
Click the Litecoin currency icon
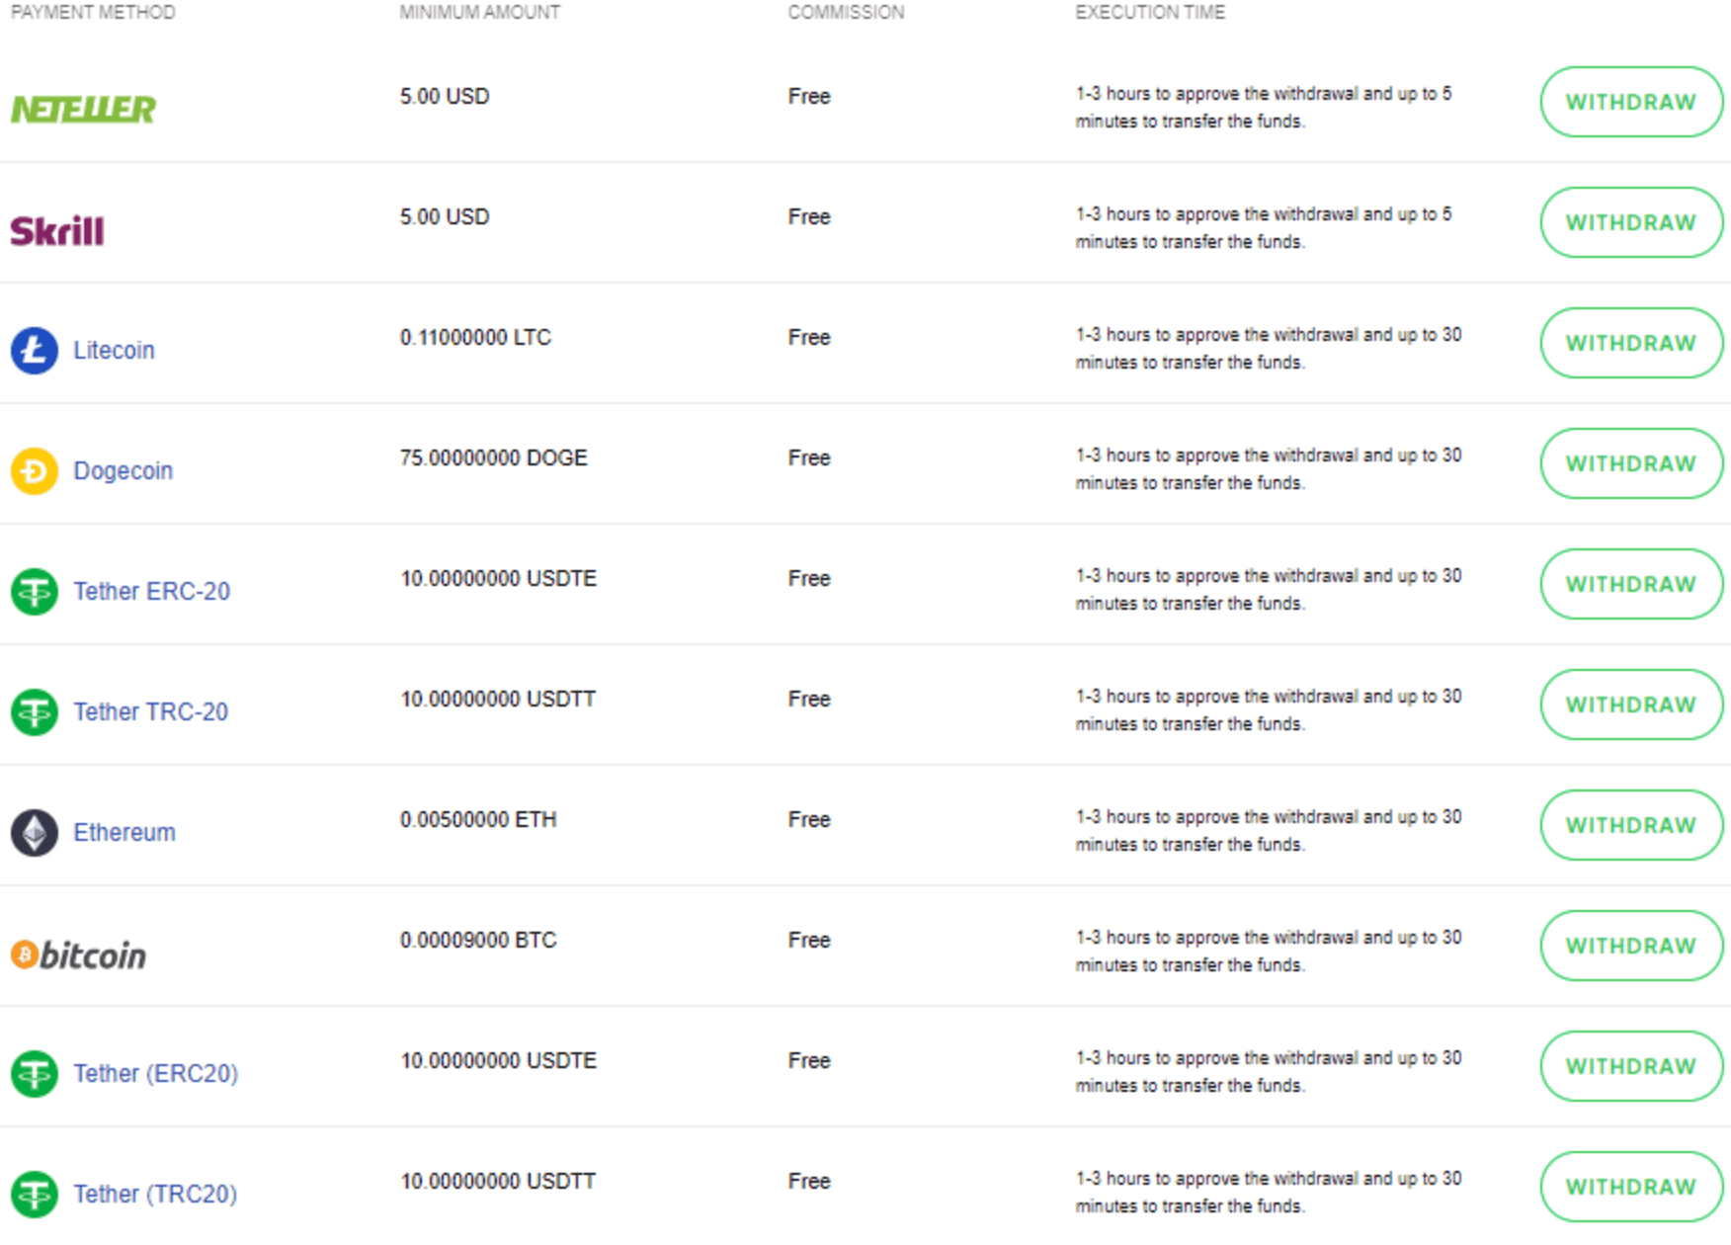coord(33,350)
